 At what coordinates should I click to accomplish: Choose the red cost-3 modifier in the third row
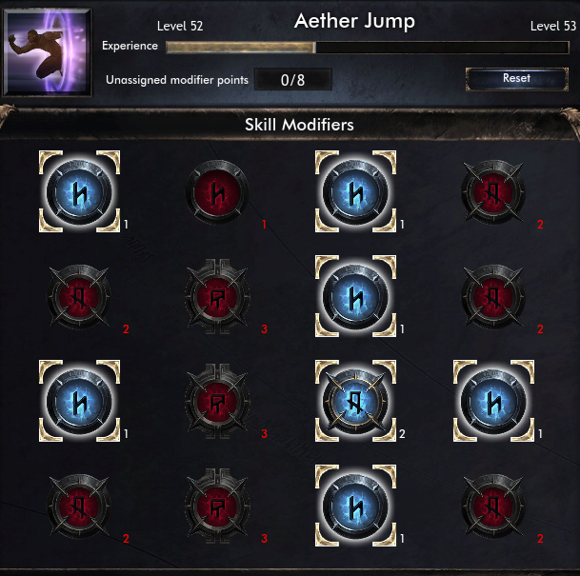click(217, 401)
